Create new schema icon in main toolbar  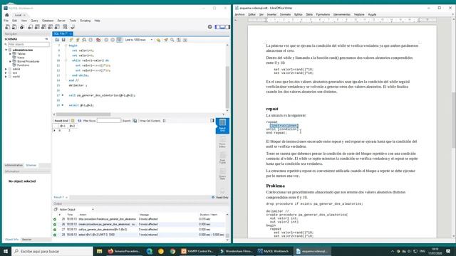pos(30,27)
